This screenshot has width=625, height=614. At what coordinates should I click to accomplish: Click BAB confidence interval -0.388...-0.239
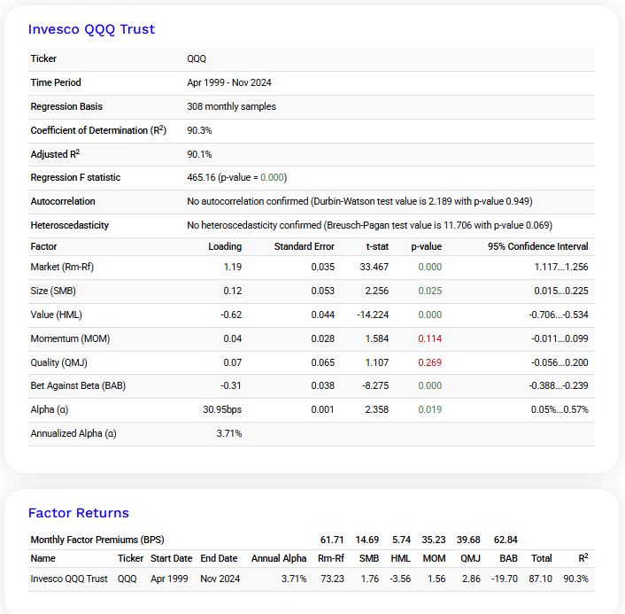(x=559, y=385)
